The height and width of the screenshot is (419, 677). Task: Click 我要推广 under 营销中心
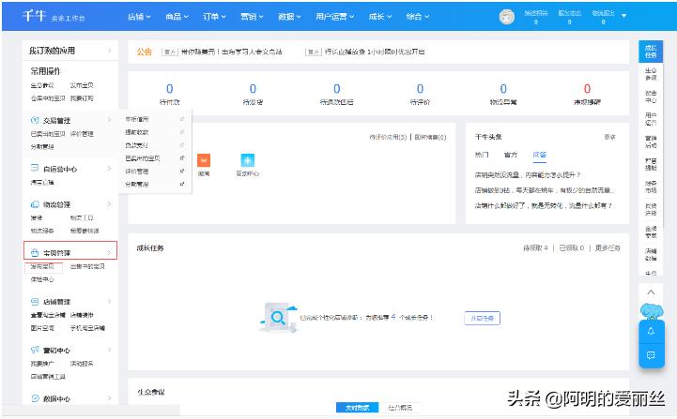click(x=42, y=364)
